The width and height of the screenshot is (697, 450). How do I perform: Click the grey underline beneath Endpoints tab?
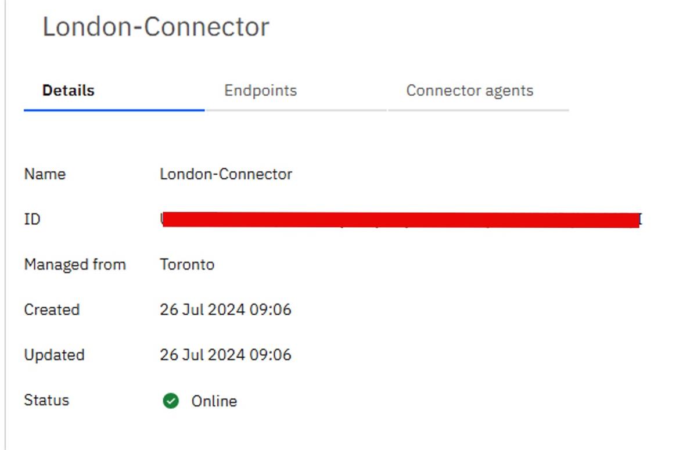pos(296,109)
